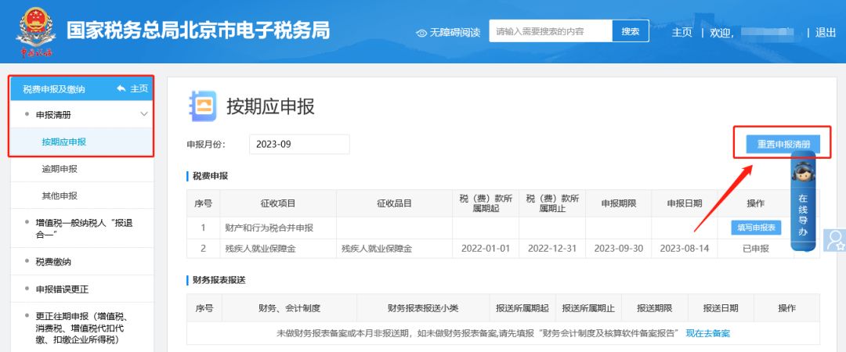Viewport: 846px width, 352px height.
Task: Click 填写申报表 for 财产和行为税合并申报
Action: (756, 228)
